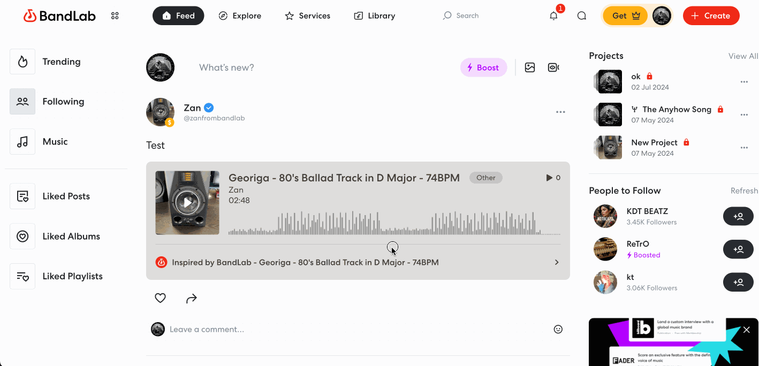Image resolution: width=759 pixels, height=366 pixels.
Task: Open the New Project entry
Action: (x=654, y=142)
